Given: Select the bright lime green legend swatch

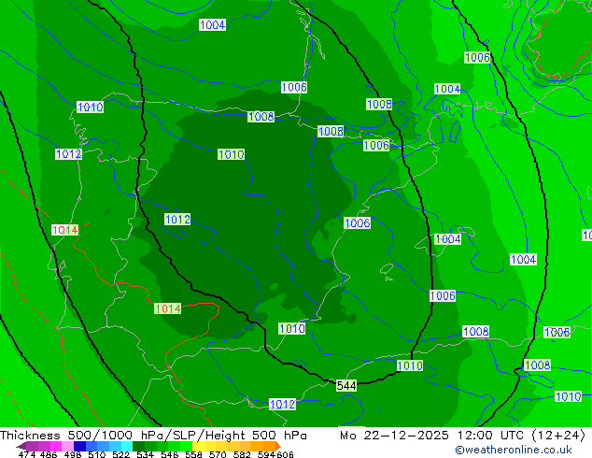Looking at the screenshot, I should coord(187,446).
